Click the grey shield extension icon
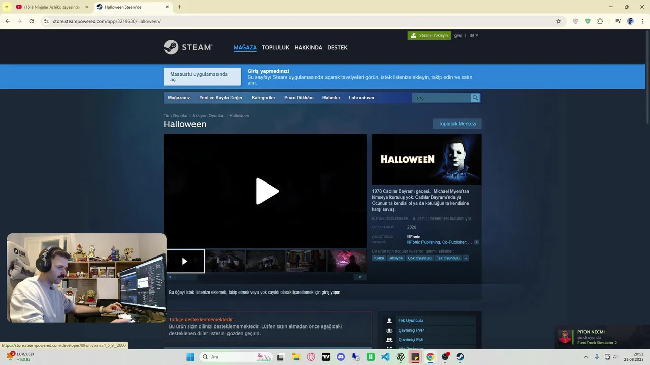 tap(575, 21)
